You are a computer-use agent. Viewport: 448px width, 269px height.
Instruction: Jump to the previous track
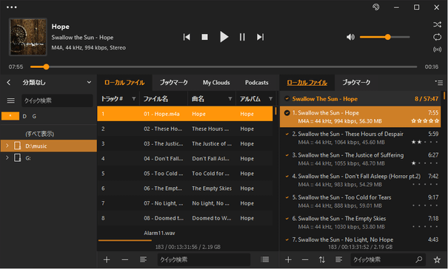point(187,37)
